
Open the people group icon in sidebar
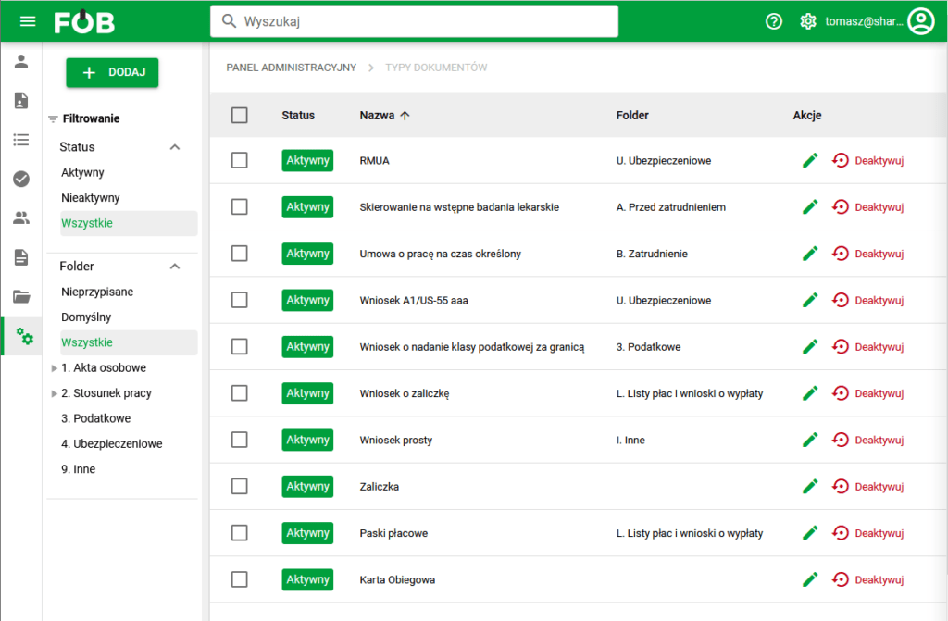pyautogui.click(x=21, y=217)
